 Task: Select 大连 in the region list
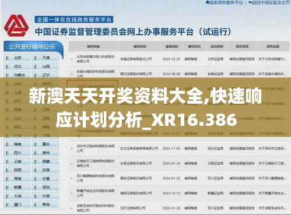pyautogui.click(x=17, y=196)
